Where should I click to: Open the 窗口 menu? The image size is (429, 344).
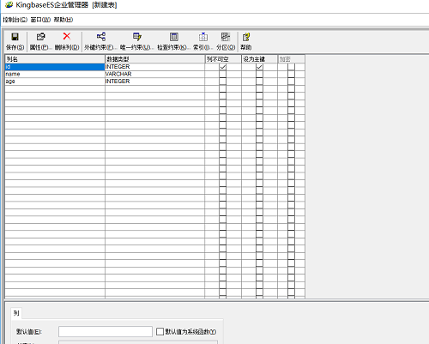coord(40,20)
